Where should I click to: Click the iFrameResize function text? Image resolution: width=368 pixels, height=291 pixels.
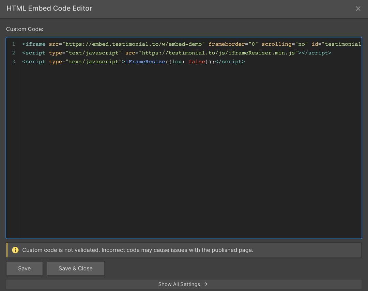click(145, 62)
